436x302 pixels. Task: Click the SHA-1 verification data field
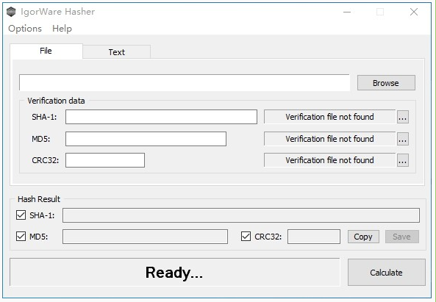point(161,117)
